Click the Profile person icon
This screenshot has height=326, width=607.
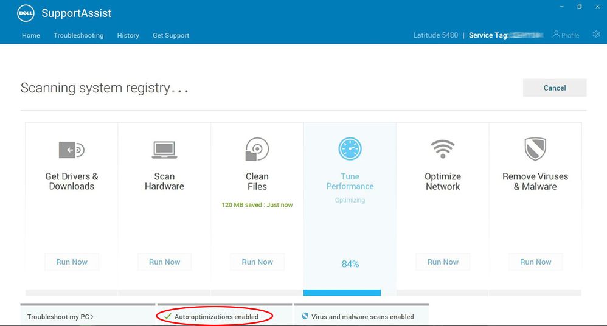(x=556, y=35)
